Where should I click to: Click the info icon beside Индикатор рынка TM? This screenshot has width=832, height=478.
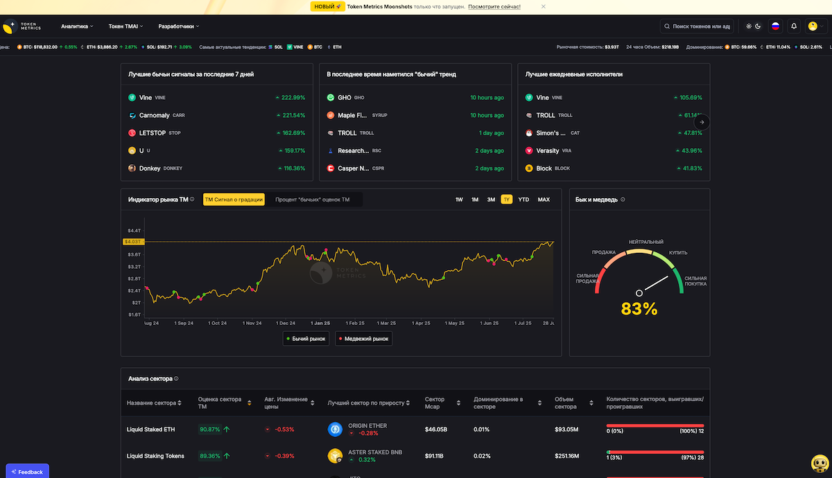tap(192, 200)
